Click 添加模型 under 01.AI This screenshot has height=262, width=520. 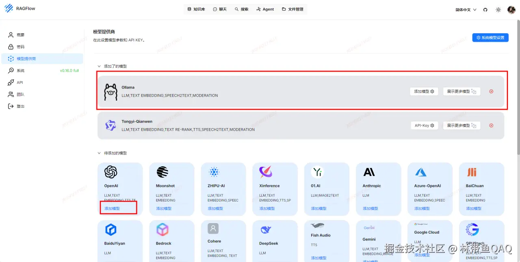(319, 208)
